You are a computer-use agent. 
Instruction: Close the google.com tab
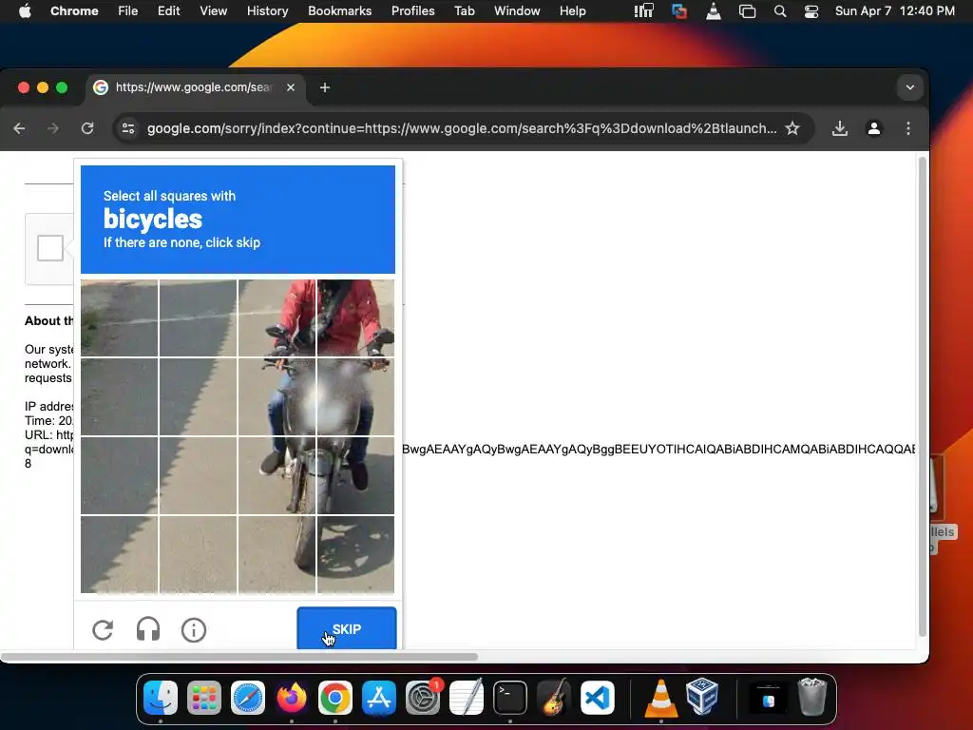[x=291, y=87]
